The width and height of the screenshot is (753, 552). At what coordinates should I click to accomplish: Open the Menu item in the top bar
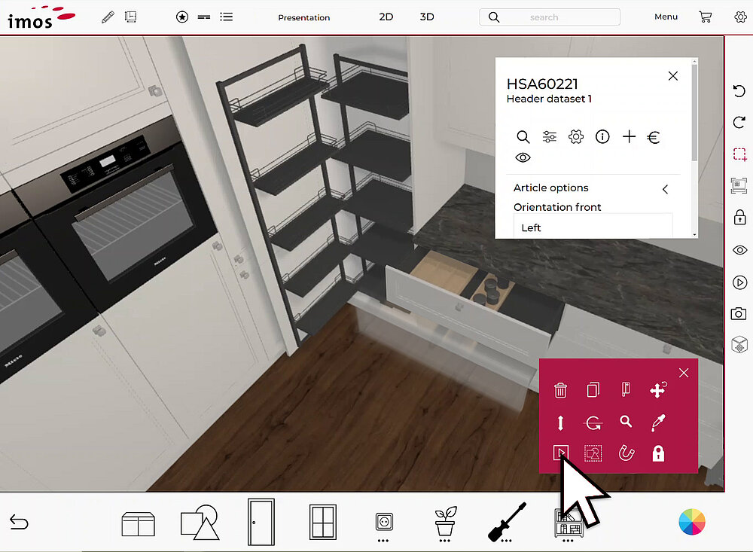pos(666,17)
